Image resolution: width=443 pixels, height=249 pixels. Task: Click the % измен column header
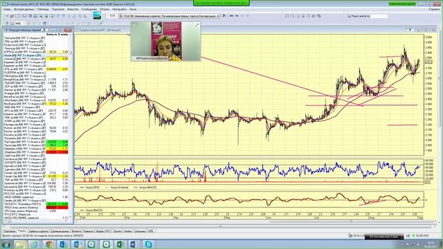[63, 34]
